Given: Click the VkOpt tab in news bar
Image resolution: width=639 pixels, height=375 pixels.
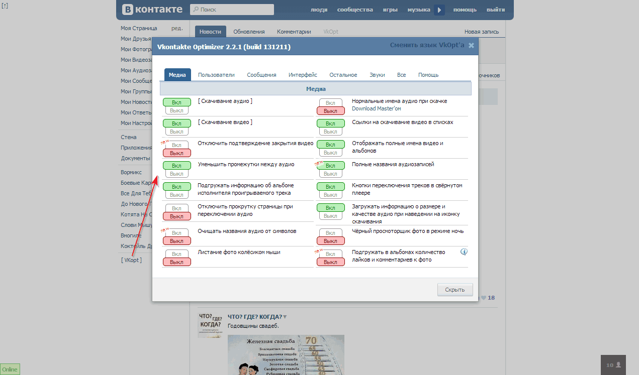Looking at the screenshot, I should tap(331, 32).
